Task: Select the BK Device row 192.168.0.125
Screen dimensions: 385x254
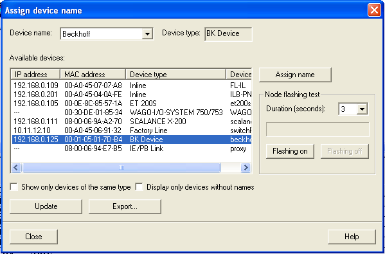Action: [131, 140]
